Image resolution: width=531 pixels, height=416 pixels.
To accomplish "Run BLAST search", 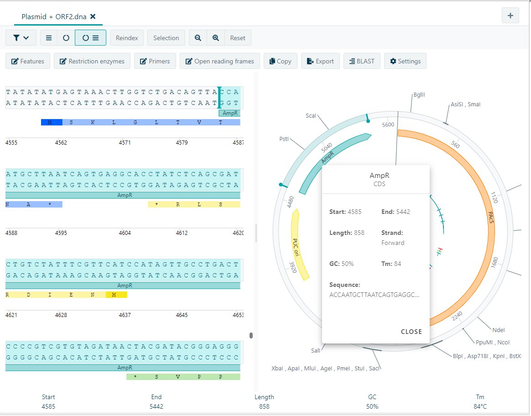I will [x=362, y=61].
